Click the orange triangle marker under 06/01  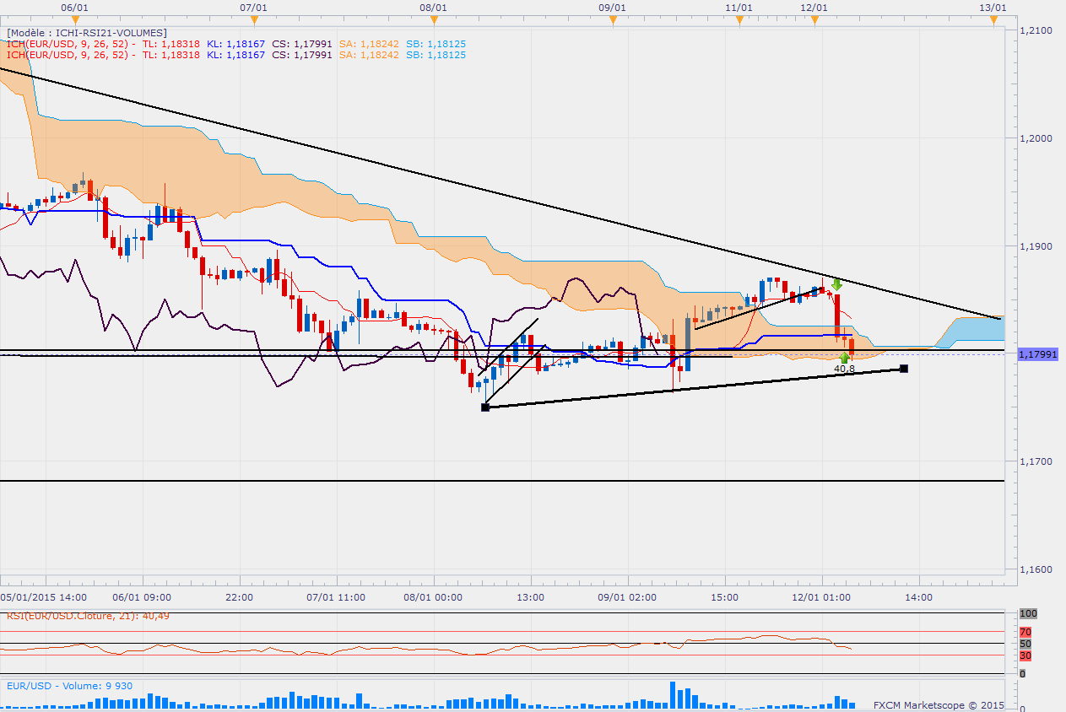coord(75,20)
